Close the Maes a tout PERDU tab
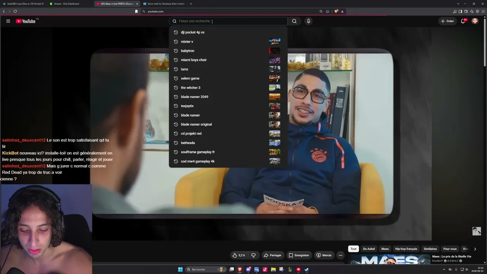The image size is (487, 274). point(137,4)
